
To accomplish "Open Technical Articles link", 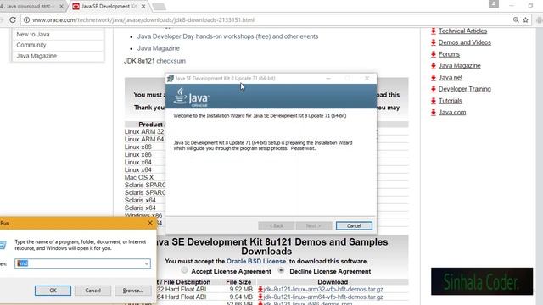I will click(x=462, y=30).
